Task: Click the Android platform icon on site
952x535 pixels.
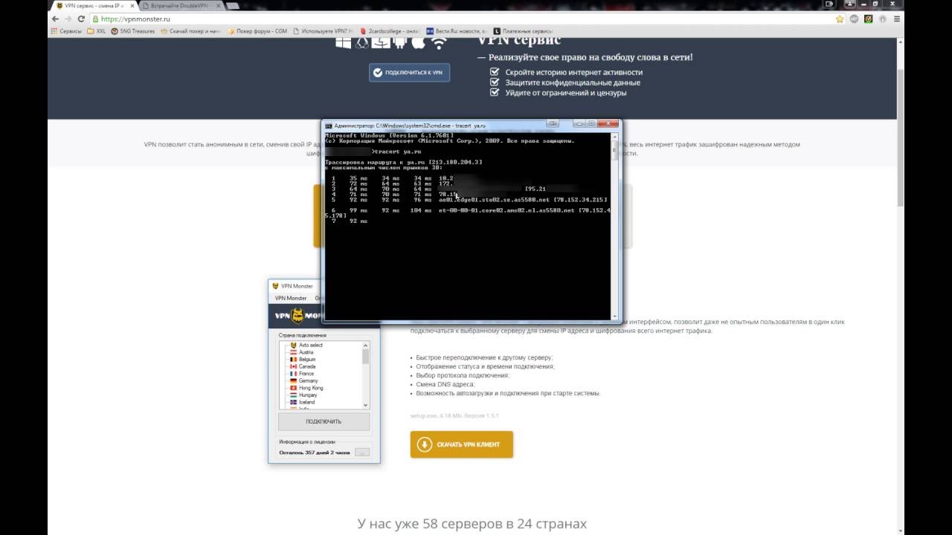Action: click(x=399, y=42)
